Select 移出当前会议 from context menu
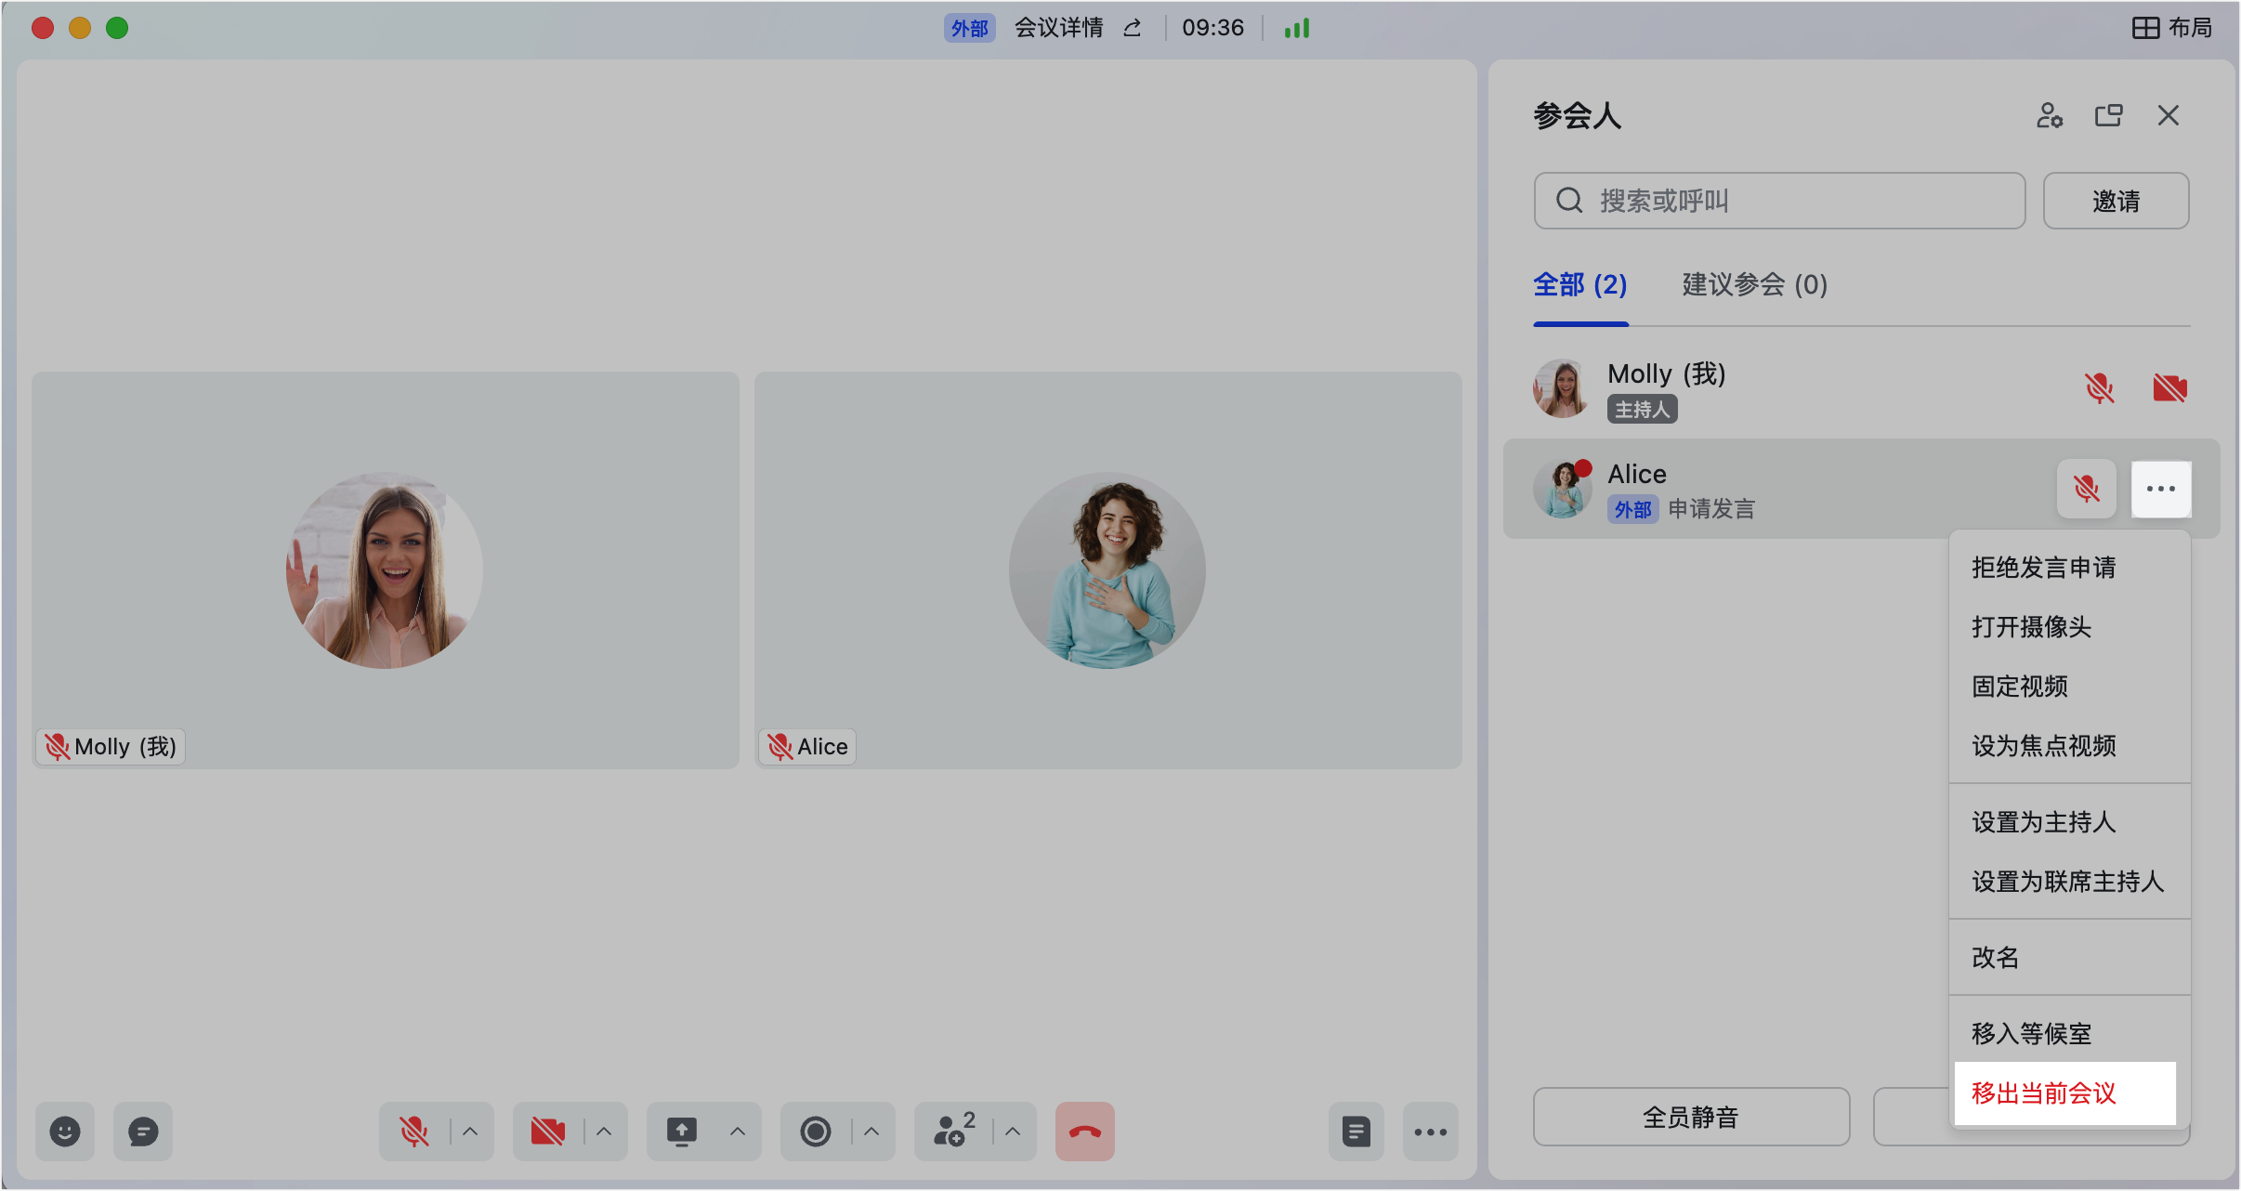Image resolution: width=2241 pixels, height=1191 pixels. [x=2044, y=1093]
